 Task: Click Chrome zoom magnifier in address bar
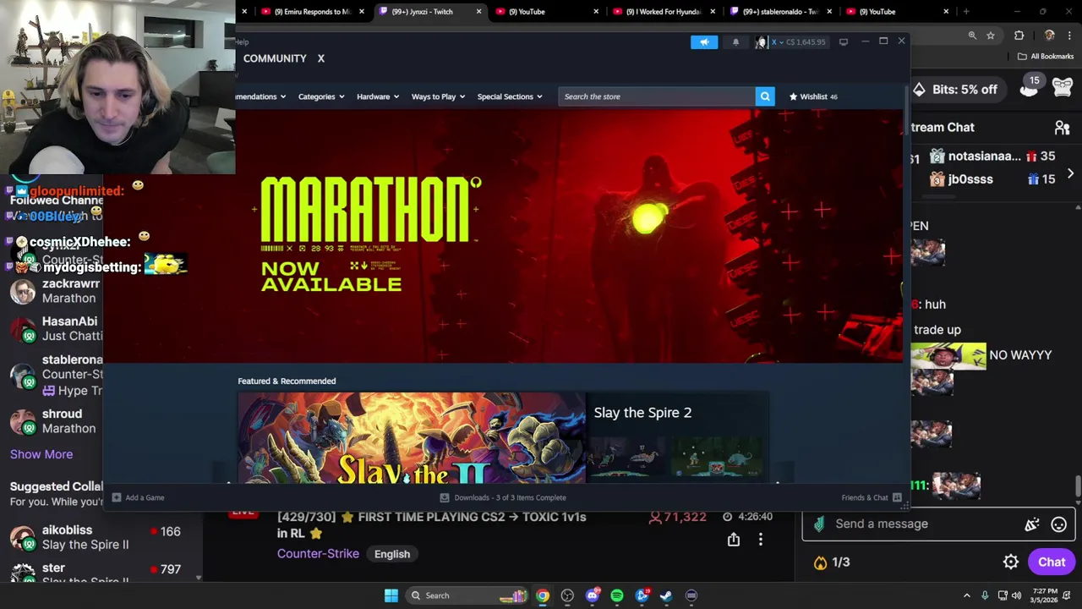[972, 36]
